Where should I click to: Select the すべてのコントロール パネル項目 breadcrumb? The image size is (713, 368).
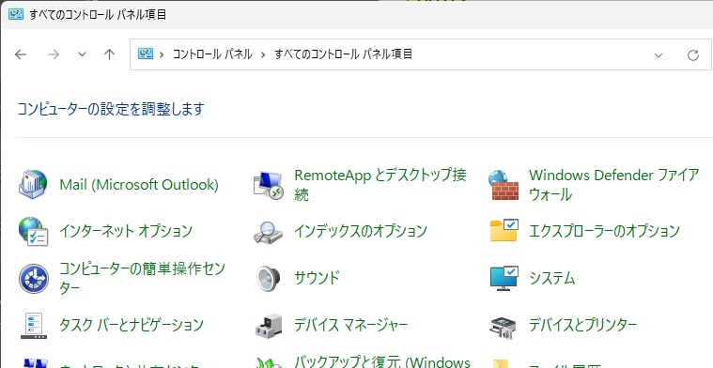pos(343,54)
